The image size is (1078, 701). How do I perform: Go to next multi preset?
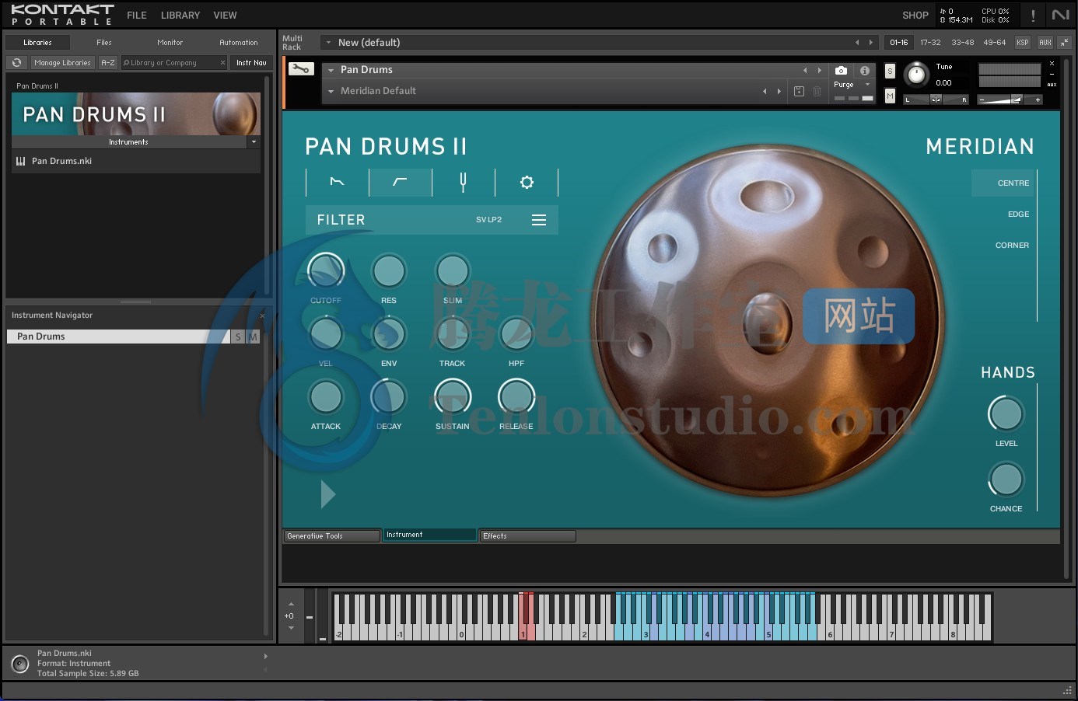point(871,43)
